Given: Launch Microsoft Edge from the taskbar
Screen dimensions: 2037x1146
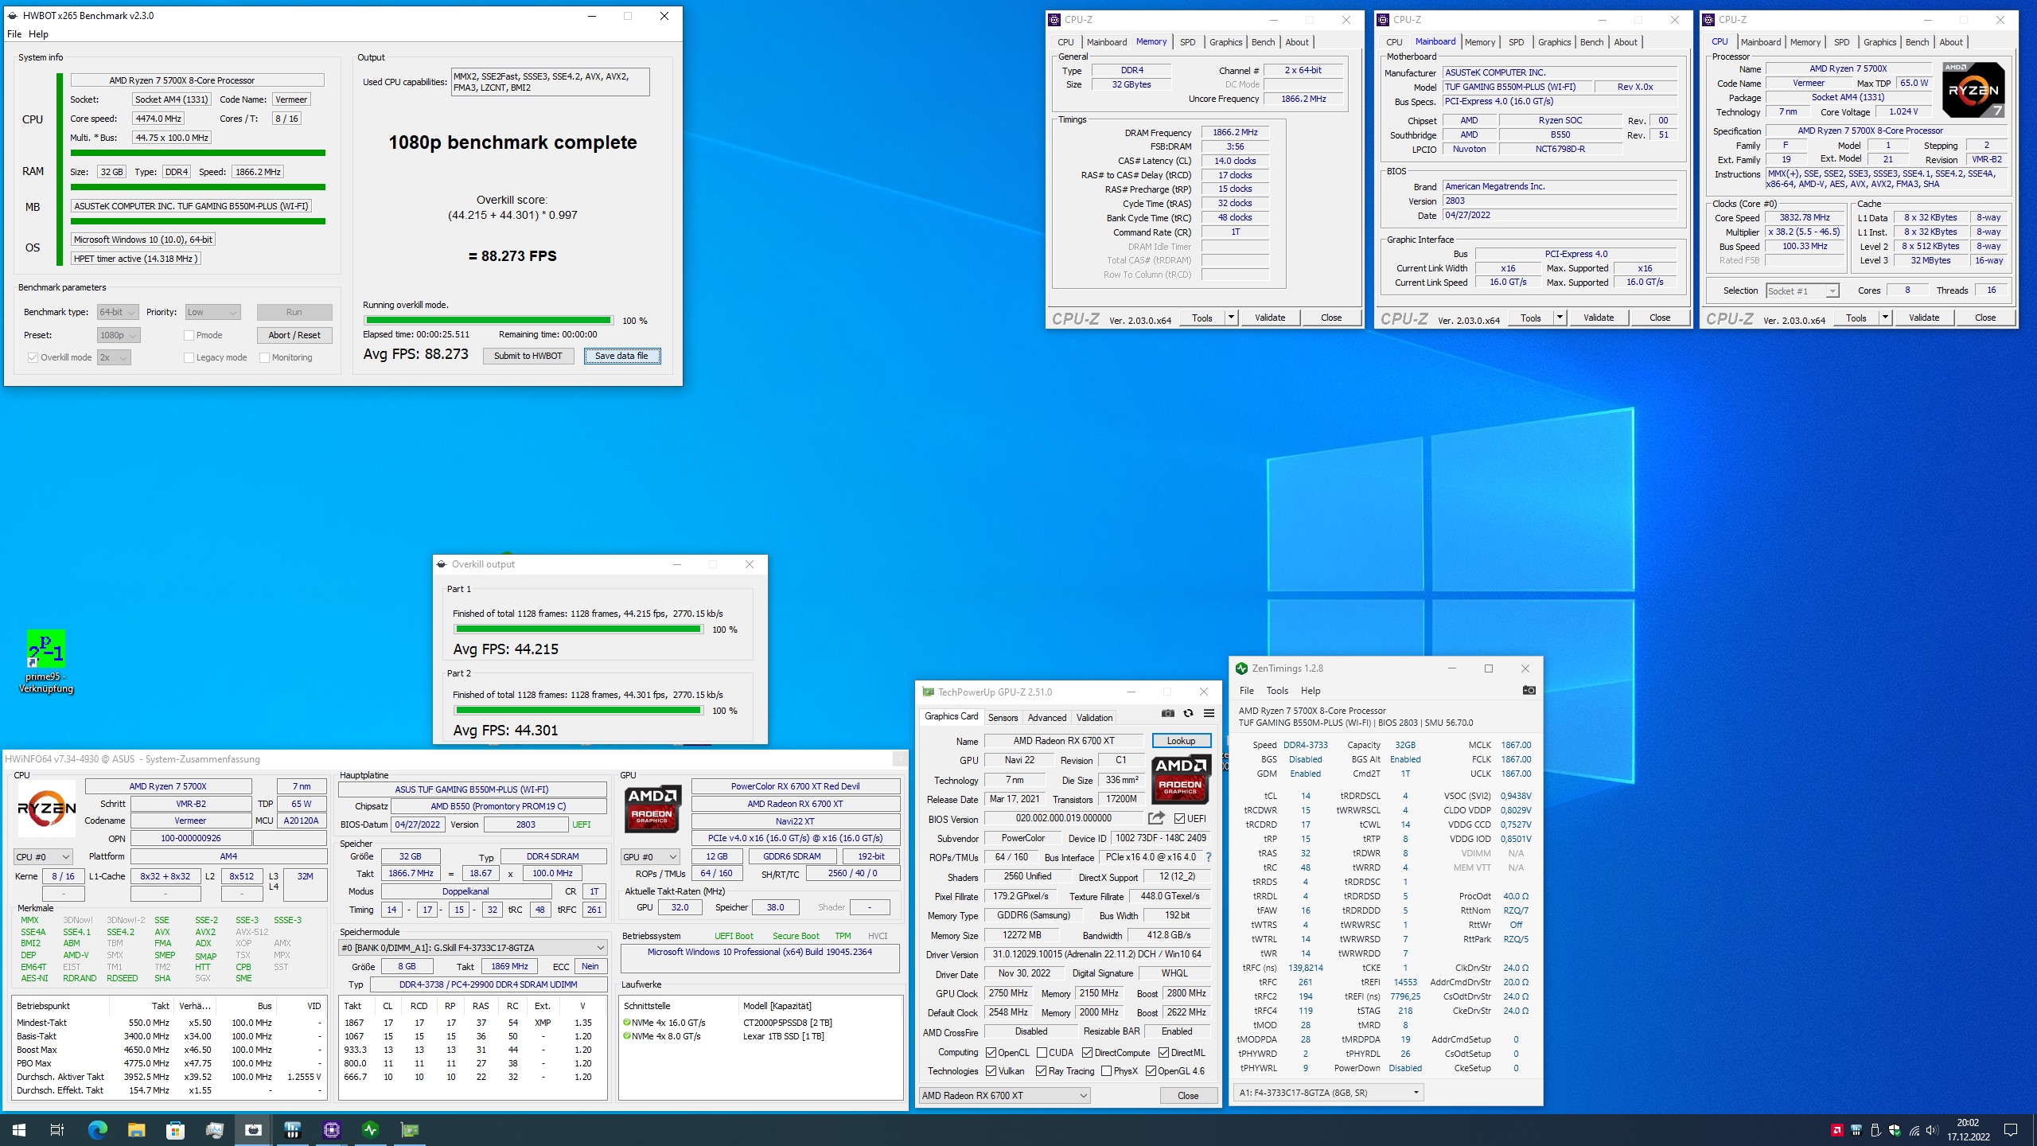Looking at the screenshot, I should 97,1129.
